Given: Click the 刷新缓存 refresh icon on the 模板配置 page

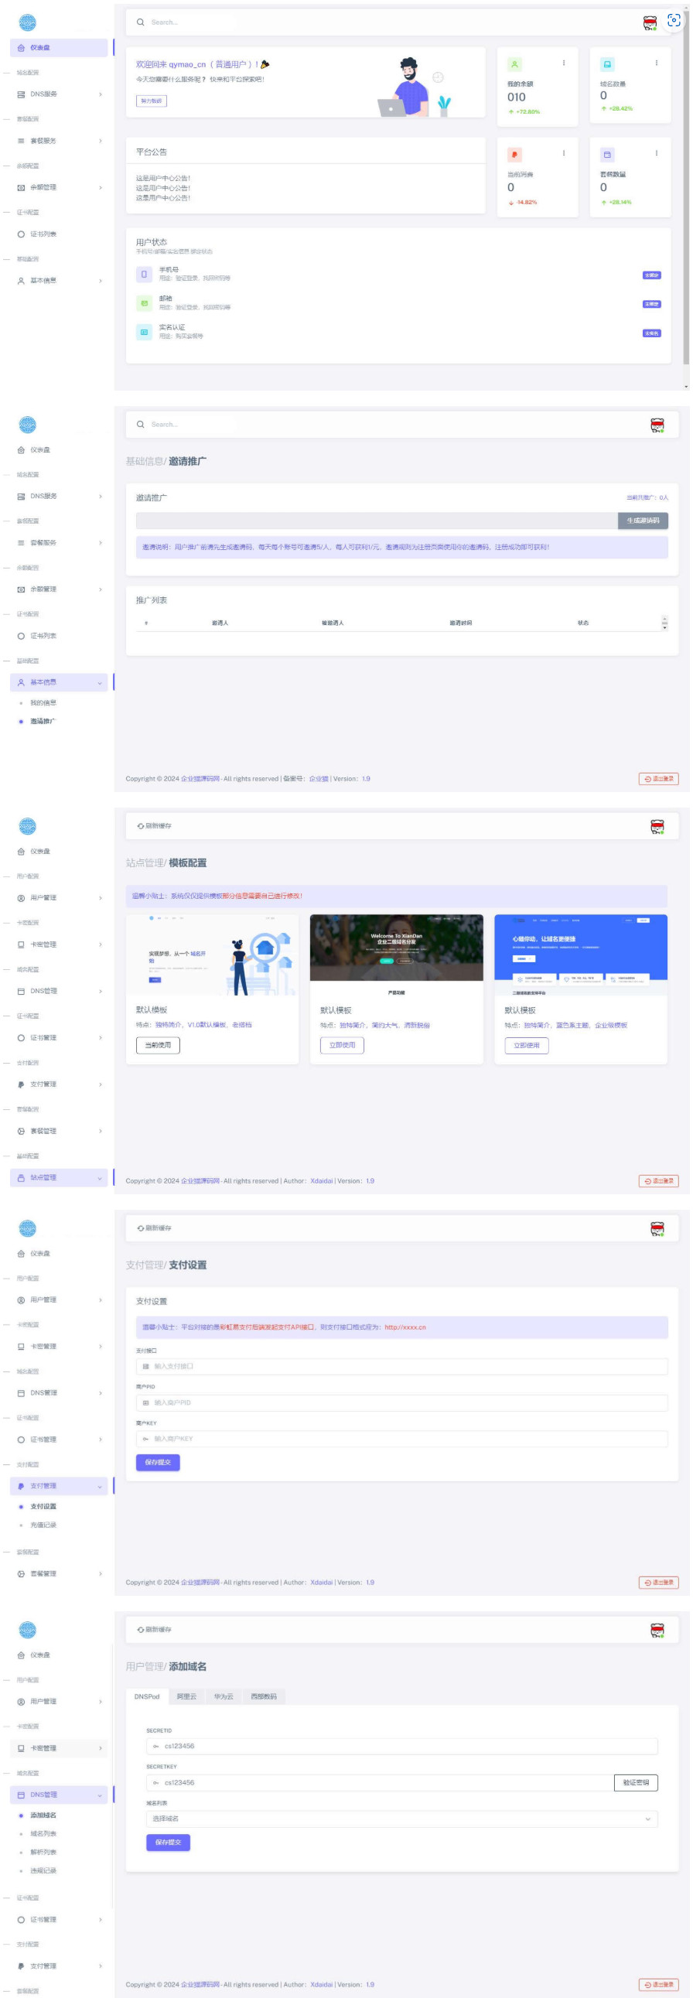Looking at the screenshot, I should [140, 826].
